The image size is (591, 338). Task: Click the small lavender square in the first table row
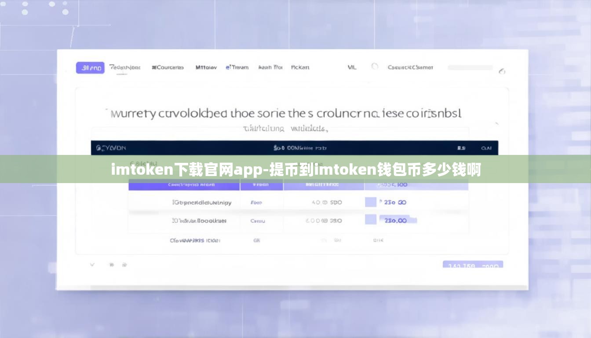pos(371,202)
